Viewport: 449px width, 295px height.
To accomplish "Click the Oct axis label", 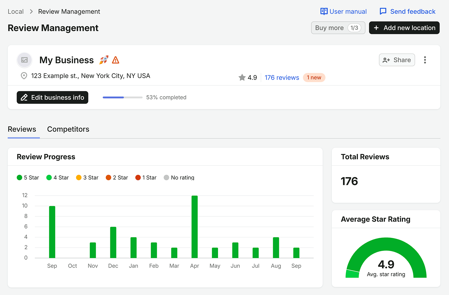I will click(x=72, y=266).
